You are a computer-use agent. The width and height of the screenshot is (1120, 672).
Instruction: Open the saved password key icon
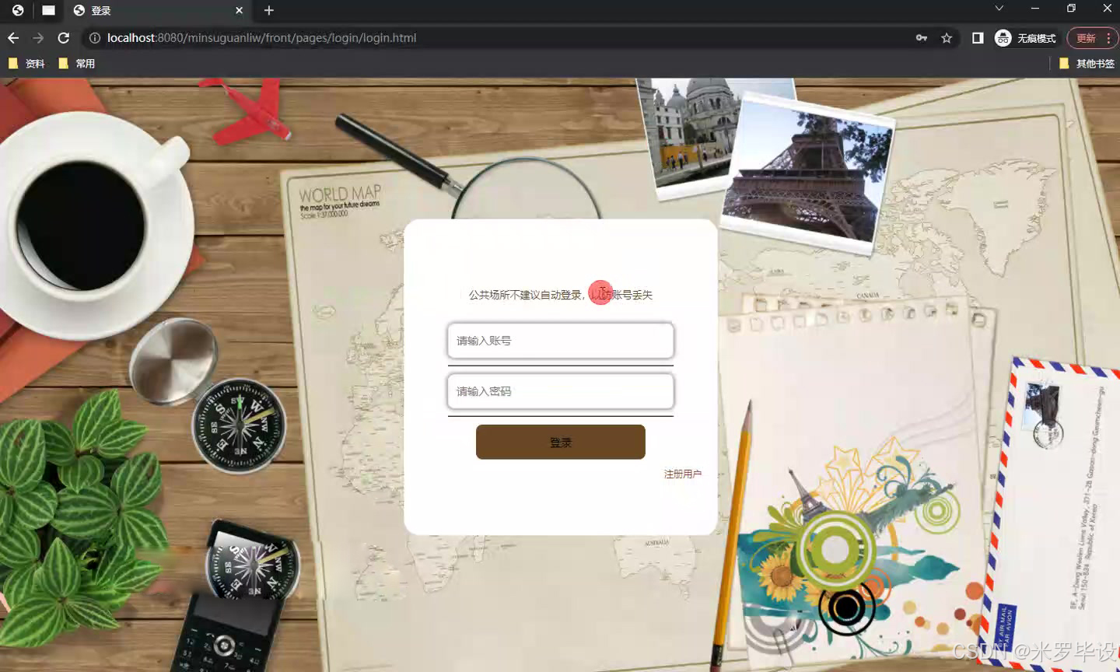[922, 38]
